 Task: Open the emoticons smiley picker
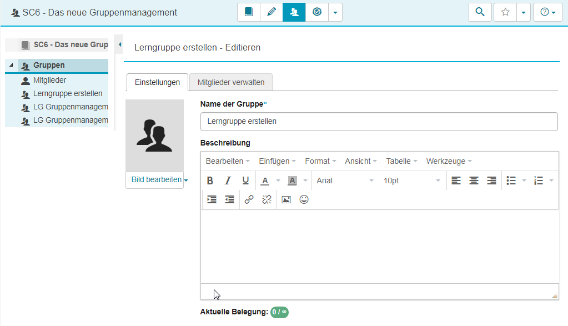[304, 200]
